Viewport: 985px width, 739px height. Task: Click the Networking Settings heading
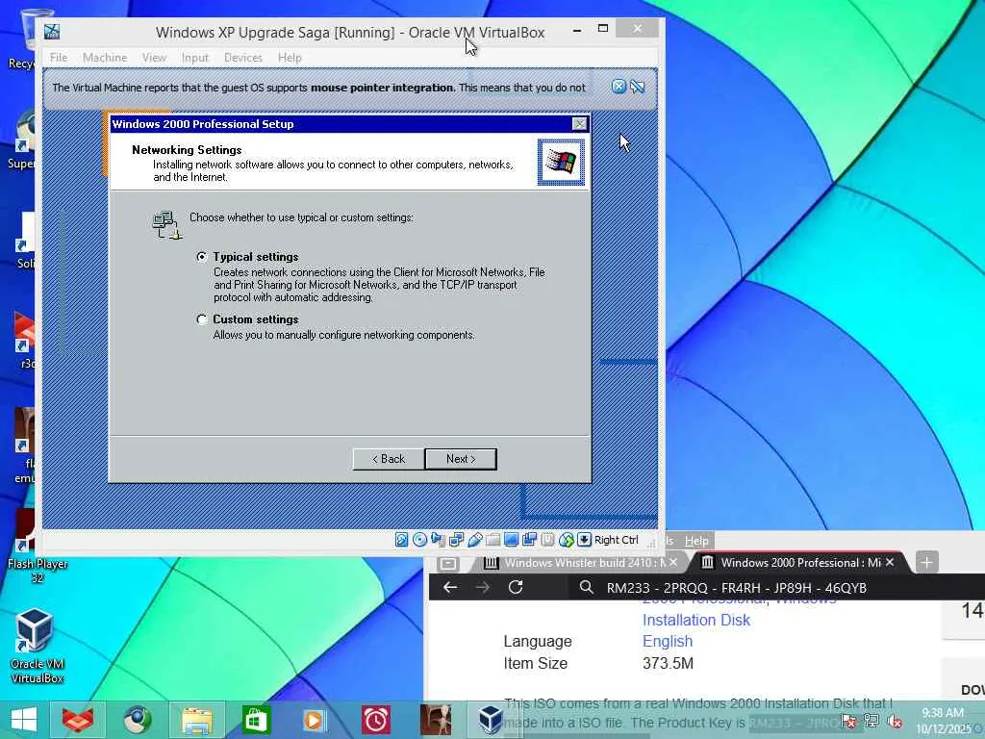pyautogui.click(x=187, y=149)
